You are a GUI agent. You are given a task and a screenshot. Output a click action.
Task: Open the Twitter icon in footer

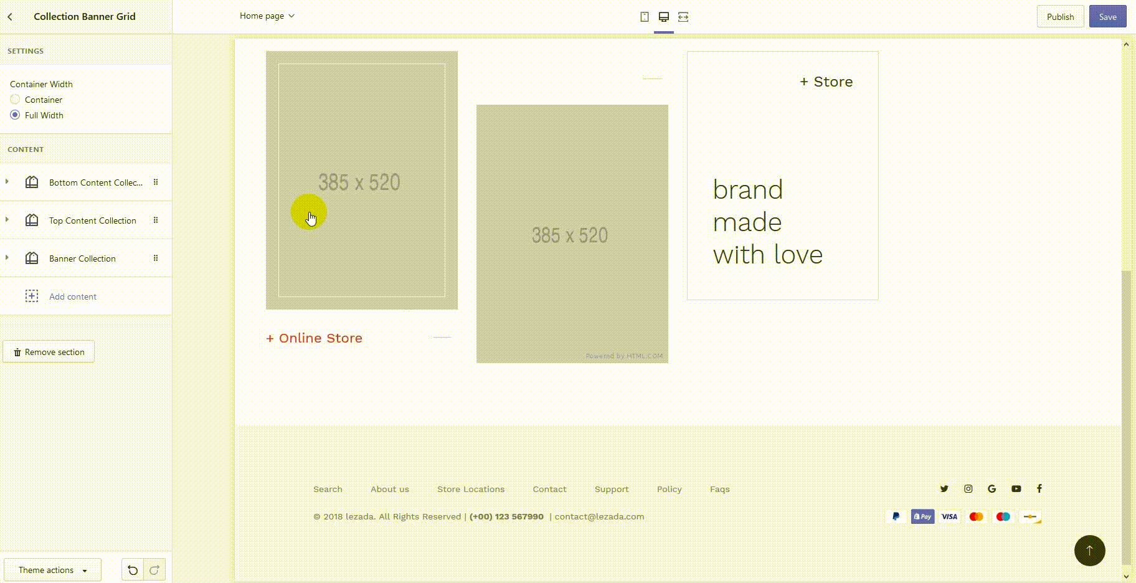tap(944, 489)
